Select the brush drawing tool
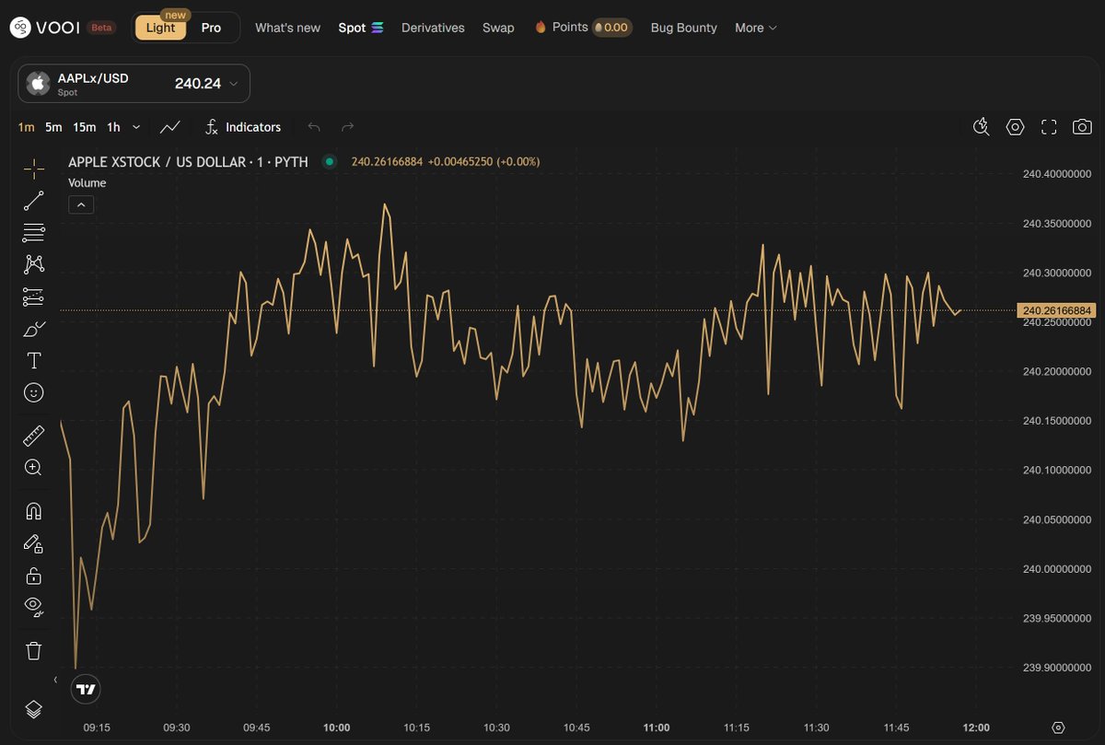The height and width of the screenshot is (745, 1105). tap(34, 329)
